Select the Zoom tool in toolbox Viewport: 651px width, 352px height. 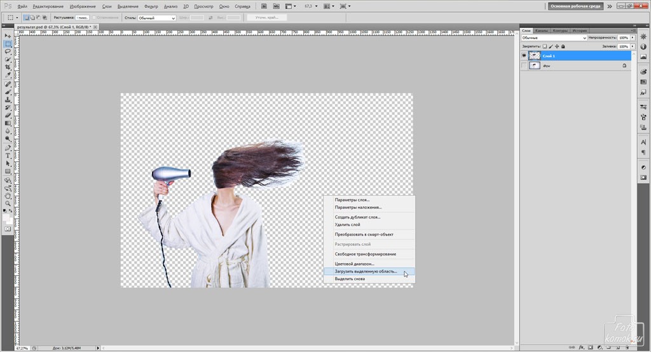tap(8, 203)
